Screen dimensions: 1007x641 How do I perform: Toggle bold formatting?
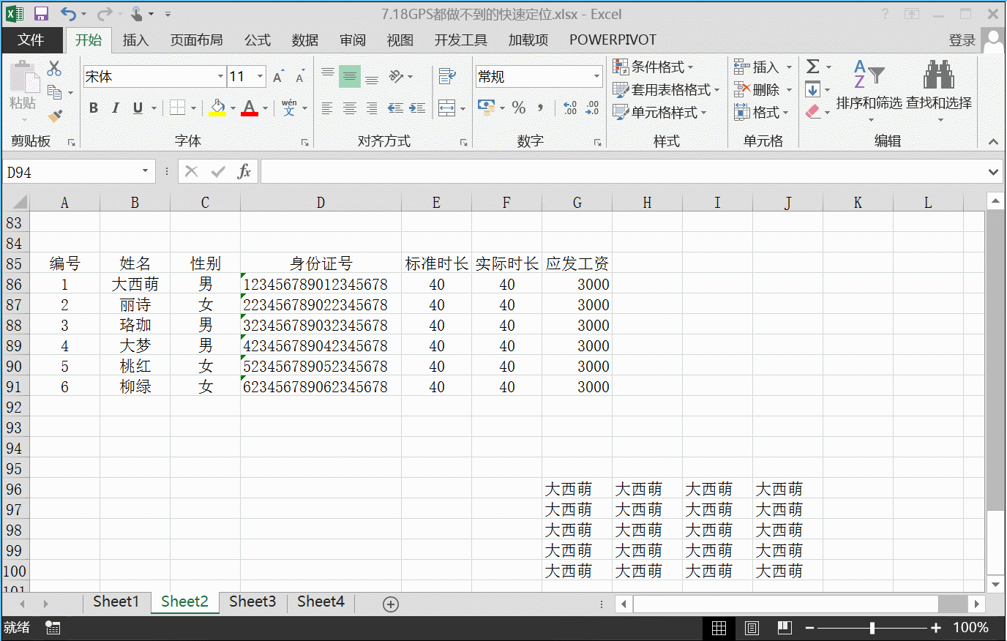93,108
